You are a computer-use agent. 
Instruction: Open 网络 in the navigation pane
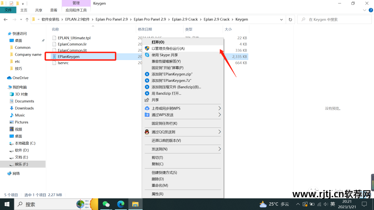coord(16,173)
